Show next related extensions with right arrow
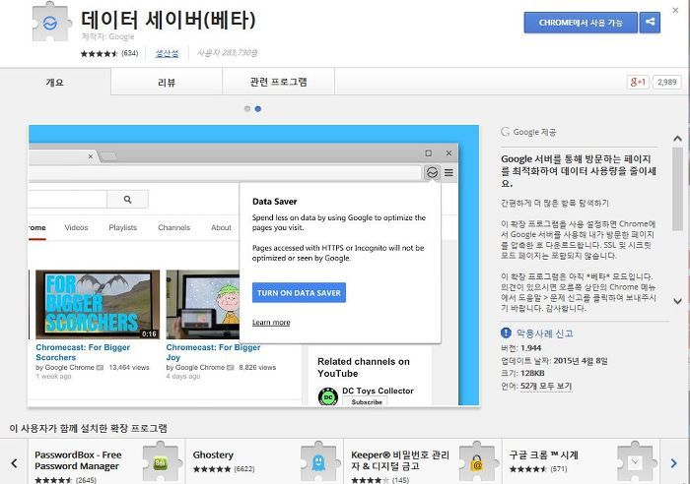This screenshot has width=690, height=484. (673, 463)
